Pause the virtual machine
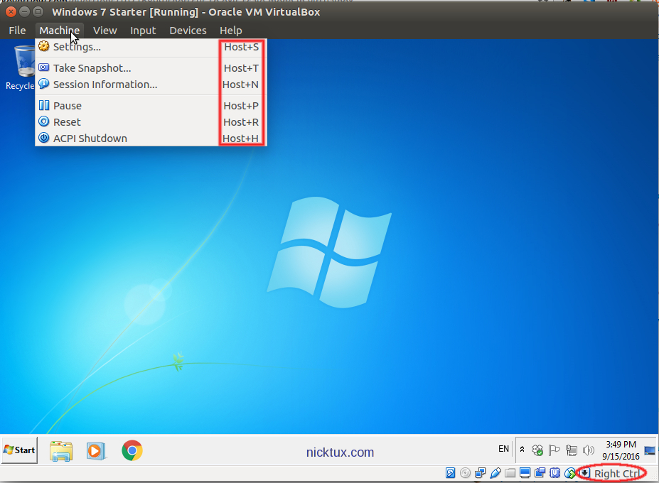 pyautogui.click(x=68, y=106)
